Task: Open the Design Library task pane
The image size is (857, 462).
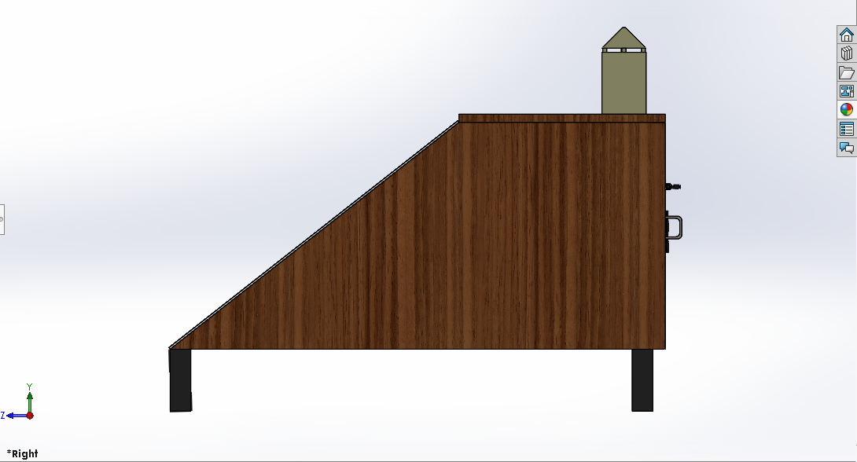Action: pyautogui.click(x=847, y=53)
